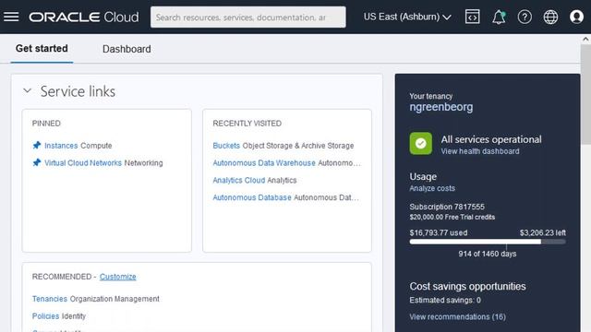Click the $16,793.77 used value
The height and width of the screenshot is (332, 591).
click(439, 232)
